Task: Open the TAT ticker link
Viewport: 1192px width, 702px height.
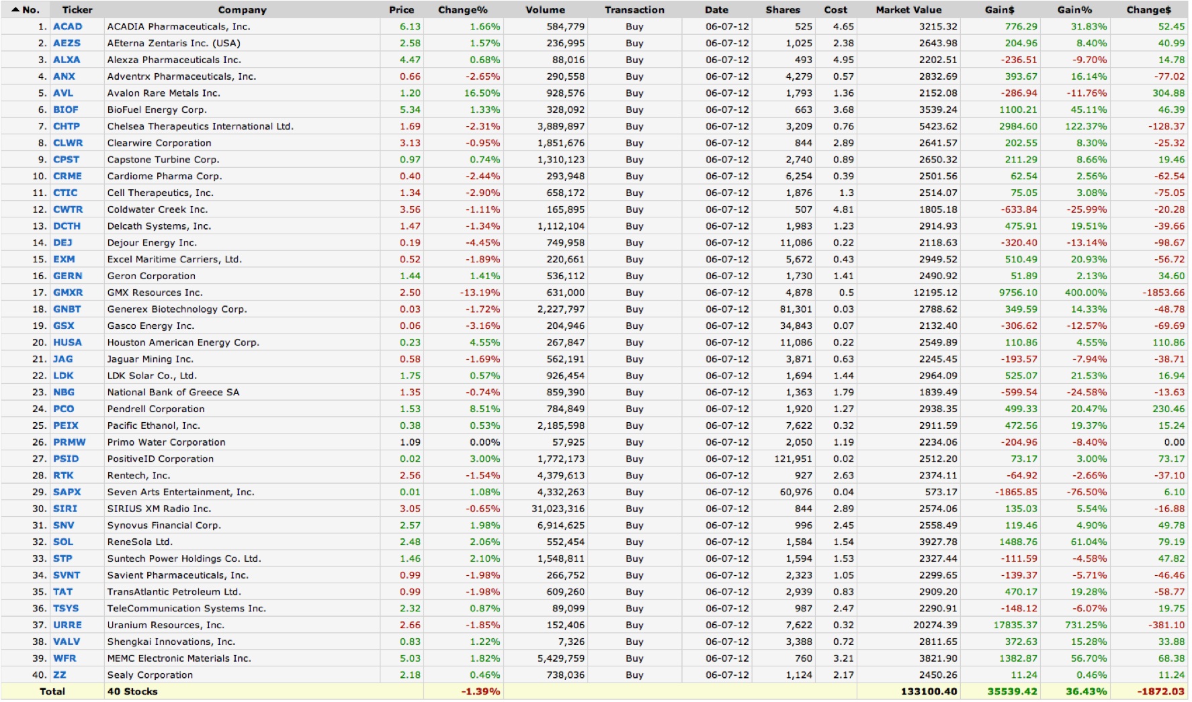Action: coord(62,592)
